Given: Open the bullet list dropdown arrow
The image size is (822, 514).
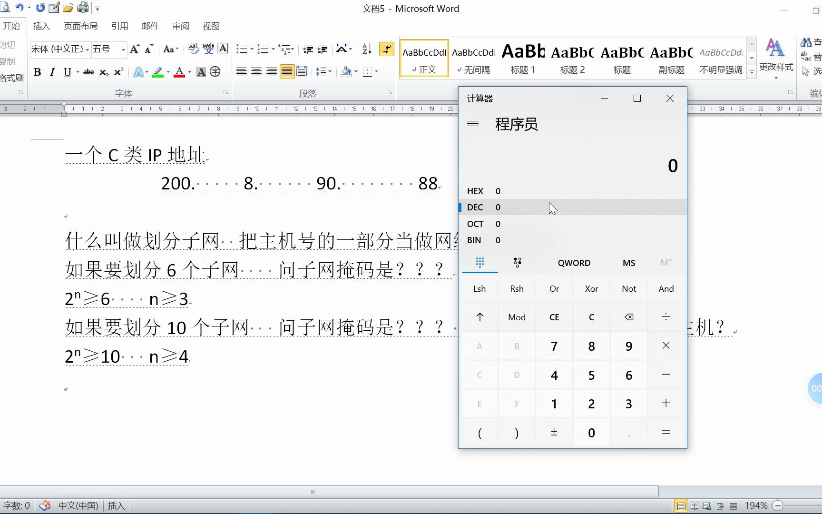Looking at the screenshot, I should (x=252, y=49).
